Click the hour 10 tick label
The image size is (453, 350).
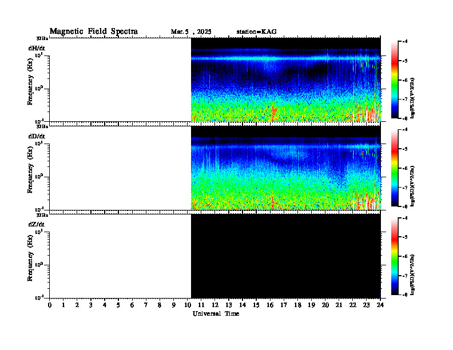pos(188,305)
